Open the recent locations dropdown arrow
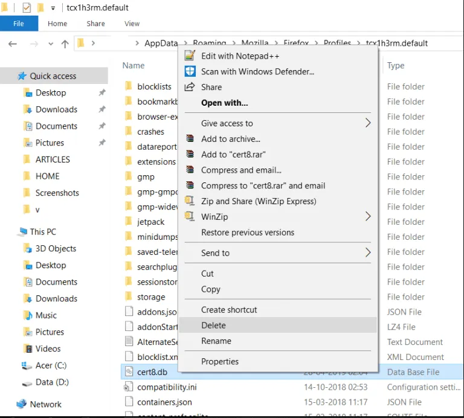464x418 pixels. click(x=51, y=44)
